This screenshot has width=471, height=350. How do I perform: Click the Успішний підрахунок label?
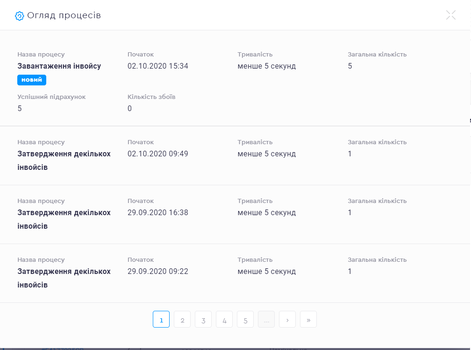(51, 97)
